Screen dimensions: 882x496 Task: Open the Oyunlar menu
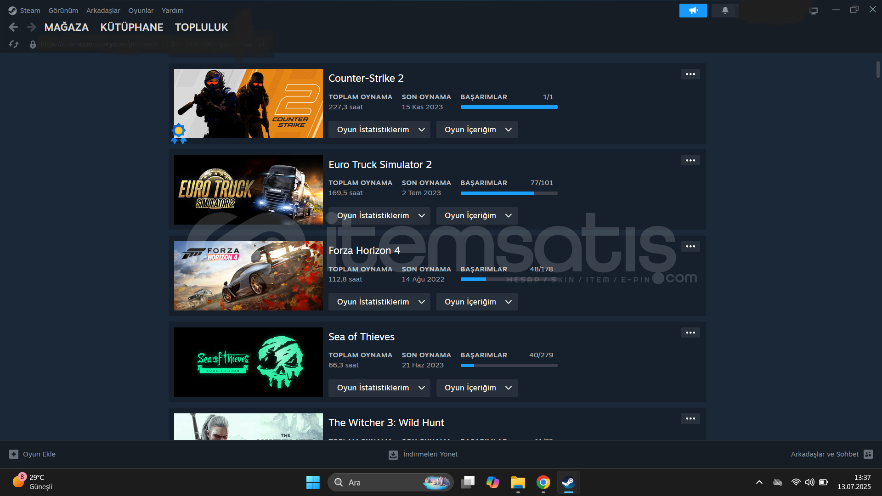pos(141,10)
